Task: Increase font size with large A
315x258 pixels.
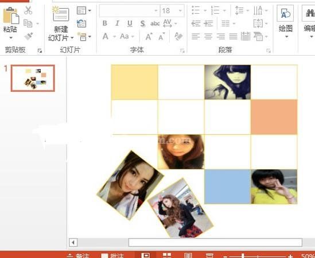Action: [149, 37]
